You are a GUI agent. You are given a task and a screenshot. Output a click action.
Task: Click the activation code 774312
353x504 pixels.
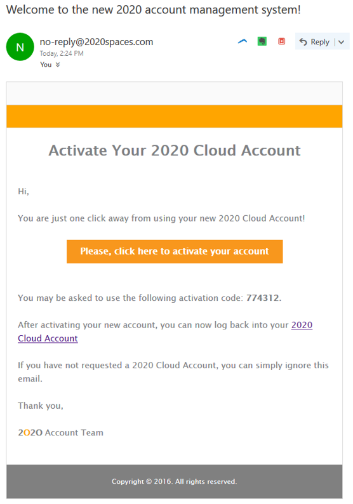263,298
